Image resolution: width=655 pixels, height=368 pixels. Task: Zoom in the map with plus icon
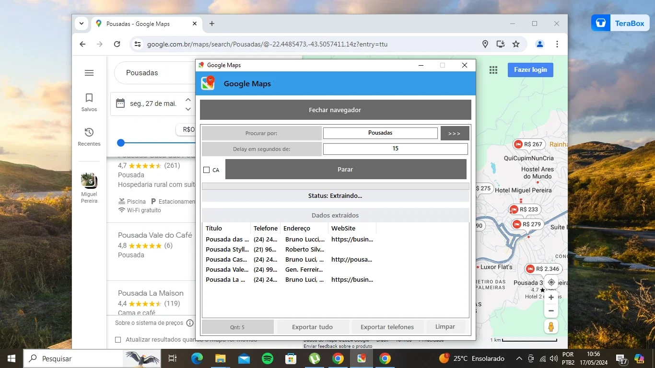551,298
